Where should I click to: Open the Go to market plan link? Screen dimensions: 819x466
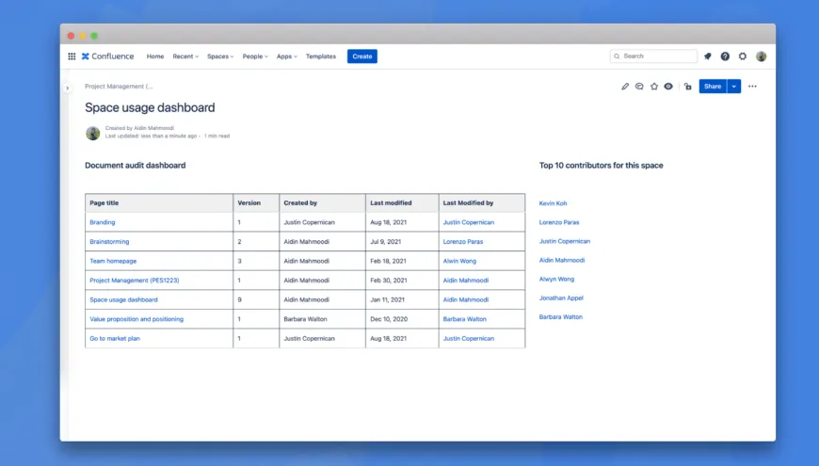[x=115, y=339]
